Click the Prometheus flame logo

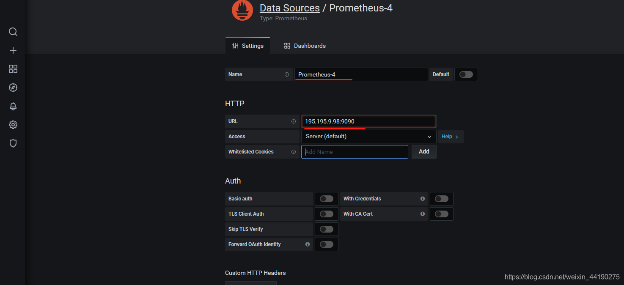coord(242,10)
